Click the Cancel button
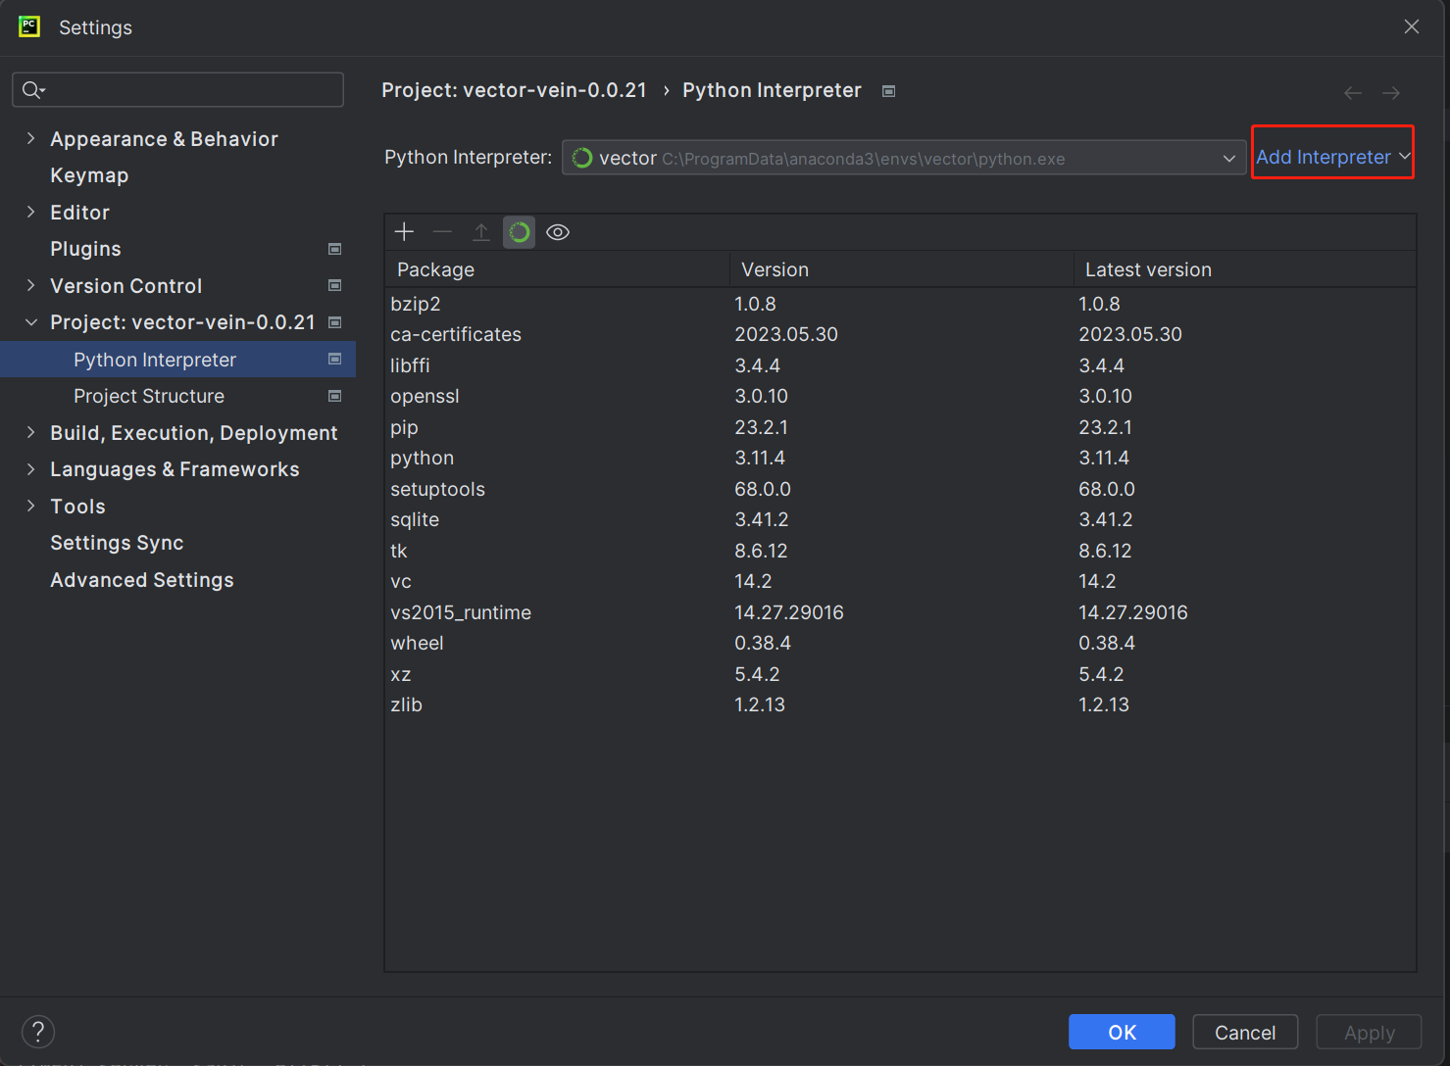Screen dimensions: 1450x1066 [x=1245, y=1032]
